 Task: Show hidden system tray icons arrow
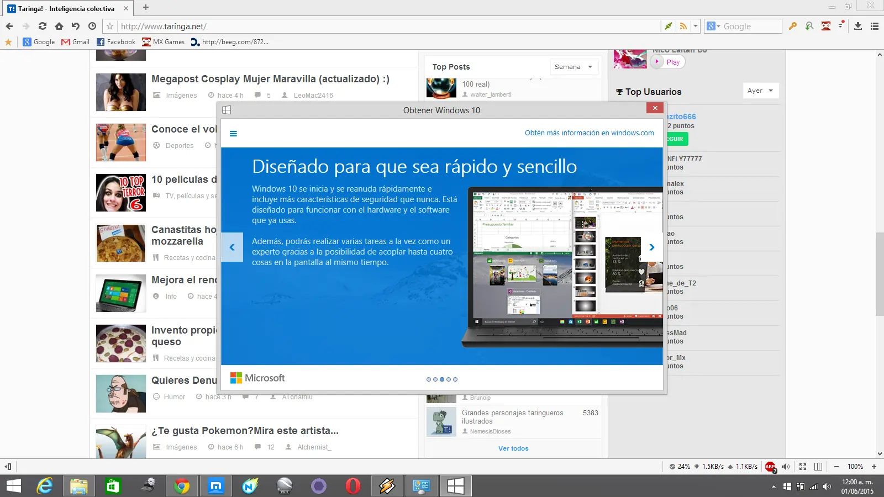click(x=773, y=487)
